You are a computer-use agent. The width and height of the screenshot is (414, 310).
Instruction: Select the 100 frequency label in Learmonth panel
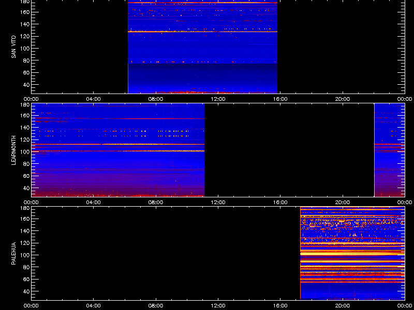coord(25,152)
